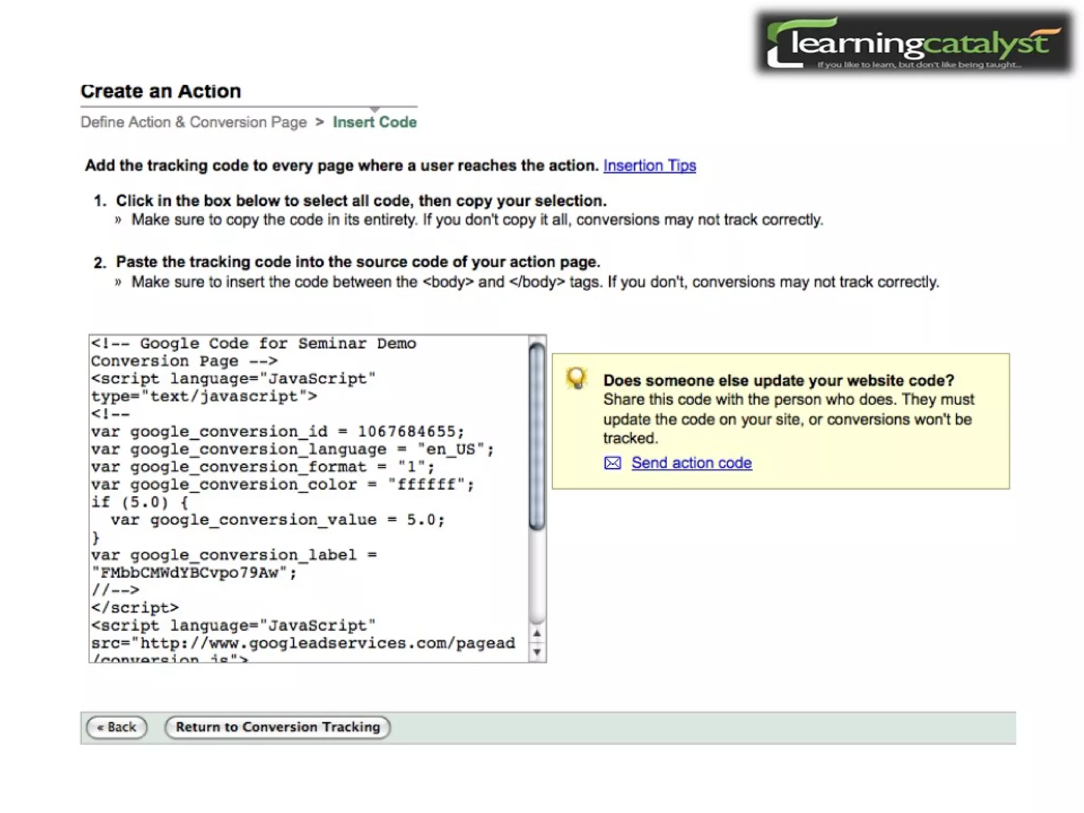Click the Create an Action heading

coord(160,91)
